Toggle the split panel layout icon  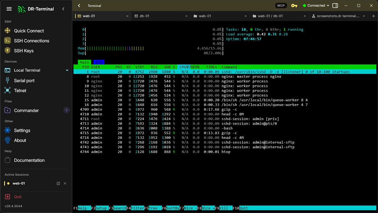tap(335, 6)
